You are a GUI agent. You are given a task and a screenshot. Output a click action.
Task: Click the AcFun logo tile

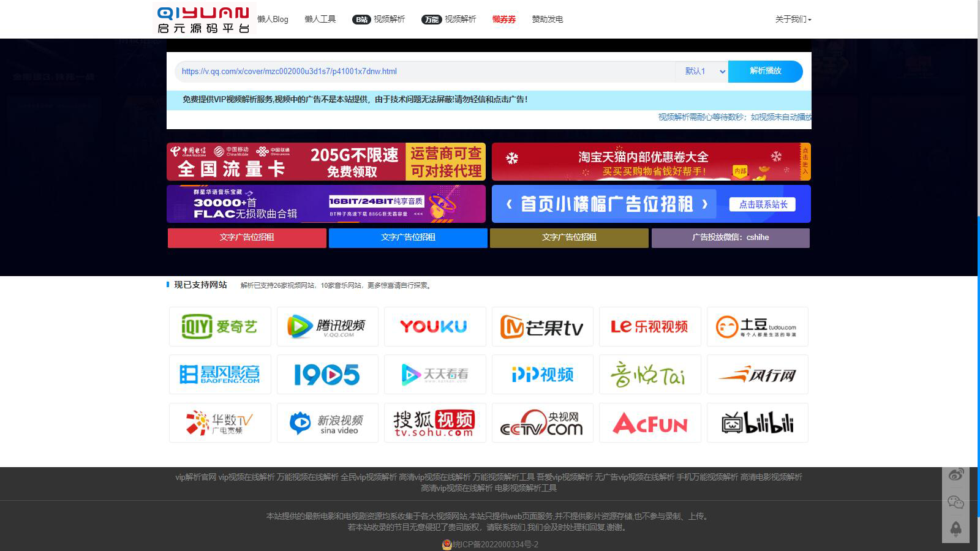coord(650,423)
